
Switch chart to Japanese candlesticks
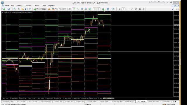74,9
